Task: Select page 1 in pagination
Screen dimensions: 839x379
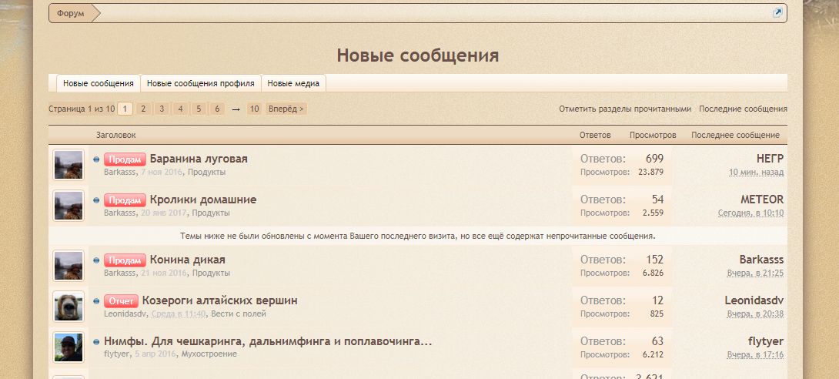Action: click(x=125, y=109)
